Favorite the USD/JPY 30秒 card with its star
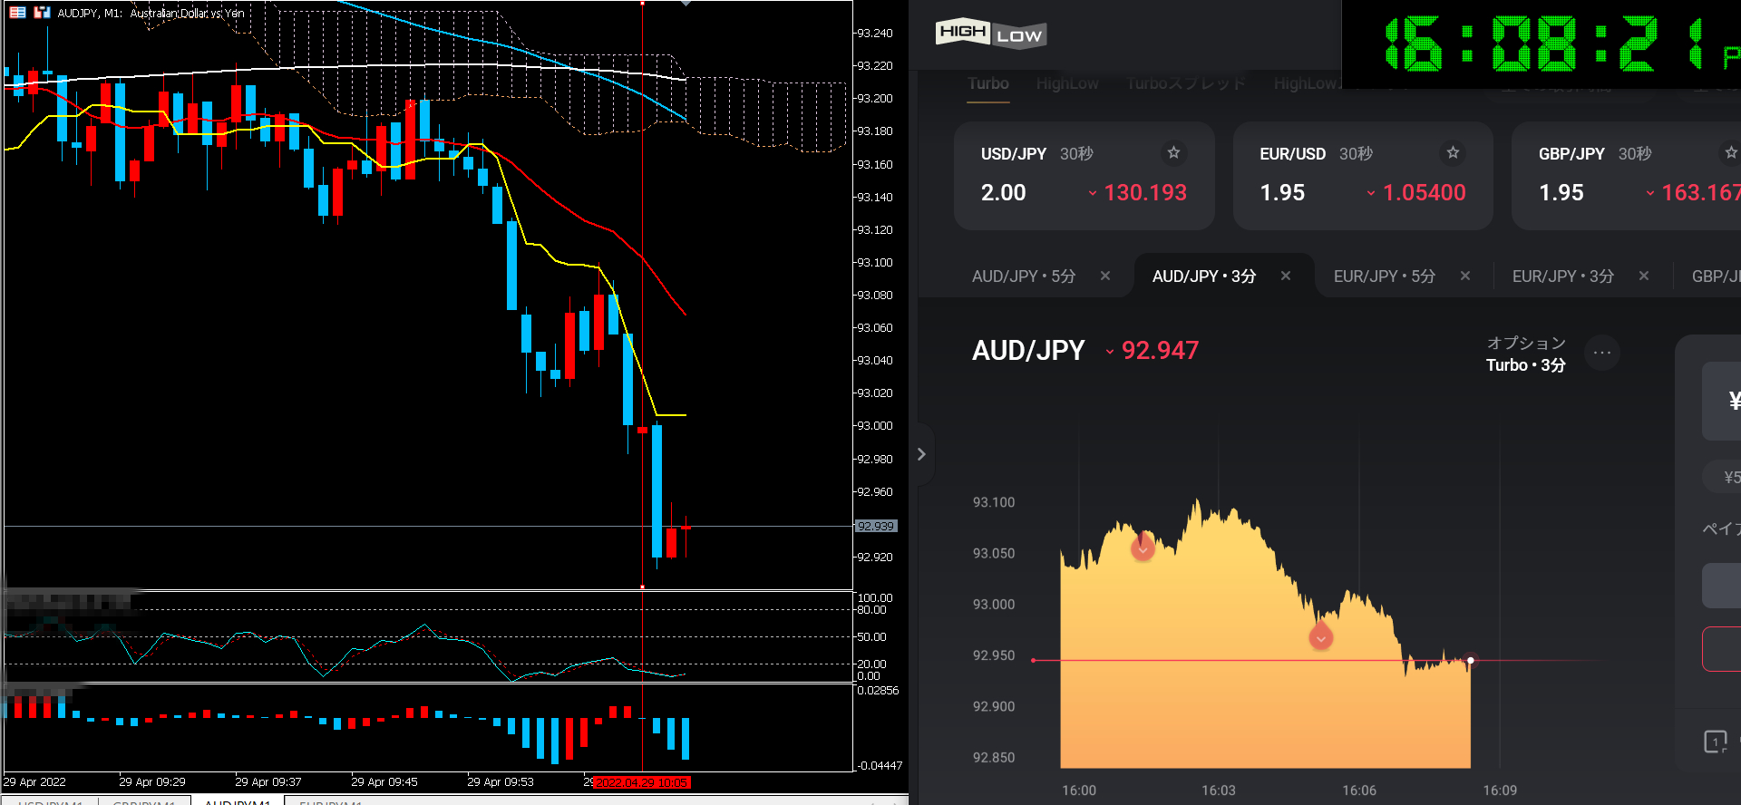This screenshot has height=805, width=1741. pos(1173,152)
